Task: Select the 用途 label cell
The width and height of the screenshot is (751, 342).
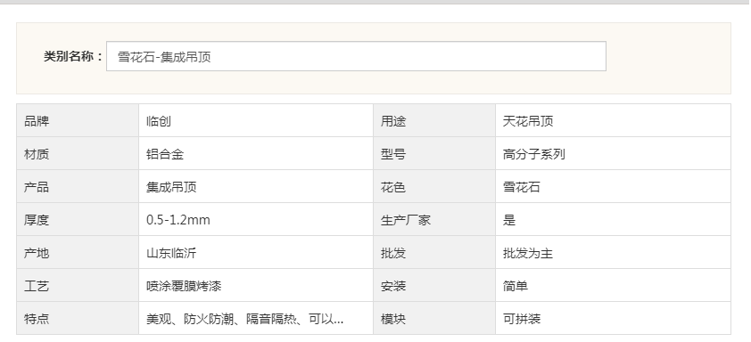Action: click(x=434, y=121)
